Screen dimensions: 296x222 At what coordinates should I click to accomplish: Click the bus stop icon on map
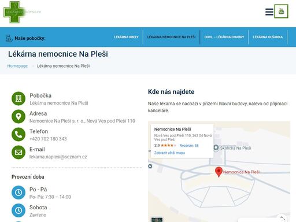[x=150, y=166]
